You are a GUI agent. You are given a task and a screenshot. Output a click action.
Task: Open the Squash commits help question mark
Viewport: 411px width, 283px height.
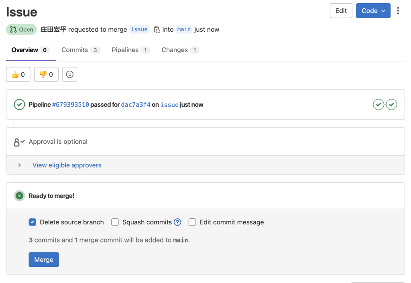coord(177,222)
